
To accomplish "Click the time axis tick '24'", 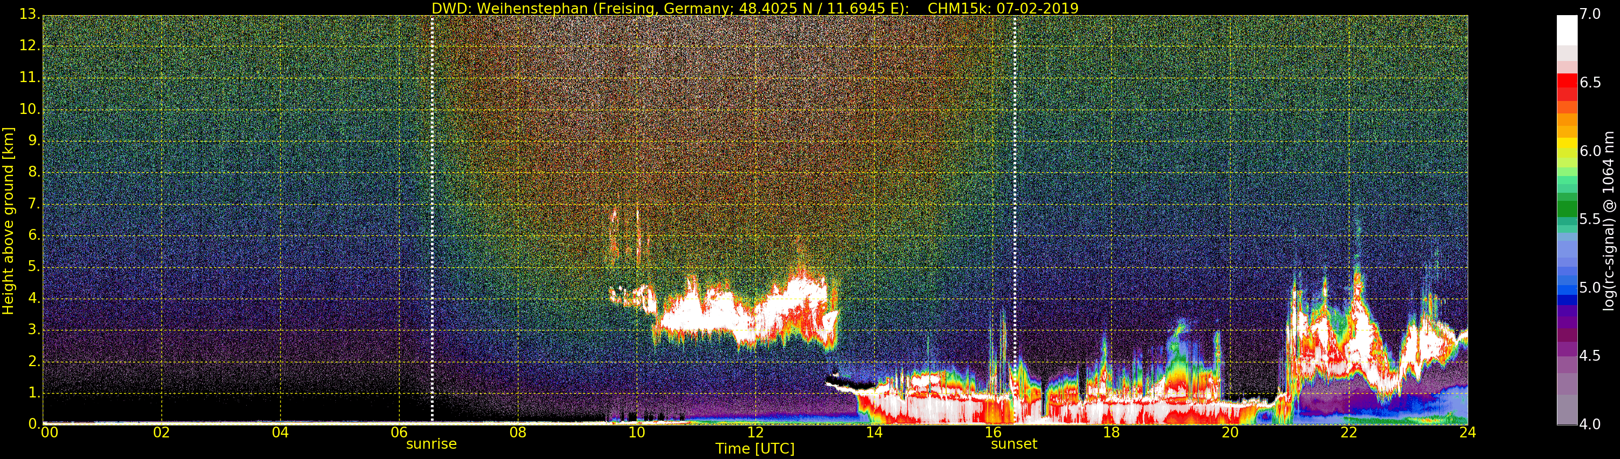I will point(1468,433).
